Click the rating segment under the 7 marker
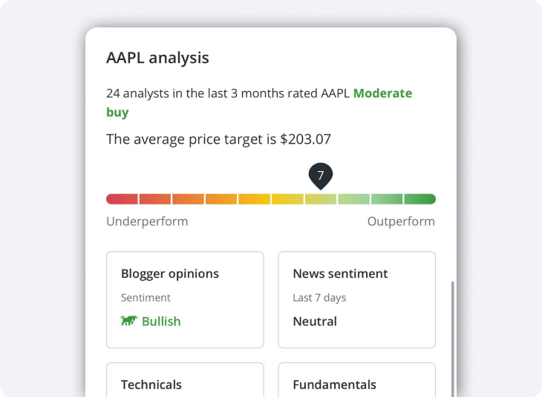Image resolution: width=542 pixels, height=397 pixels. [x=321, y=199]
